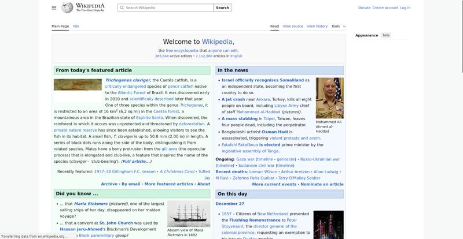463x239 pixels.
Task: Open the Caetés catfish featured image
Action: 78,84
